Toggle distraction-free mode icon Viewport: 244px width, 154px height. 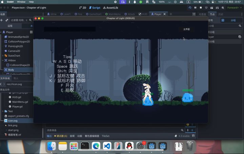tap(194, 14)
